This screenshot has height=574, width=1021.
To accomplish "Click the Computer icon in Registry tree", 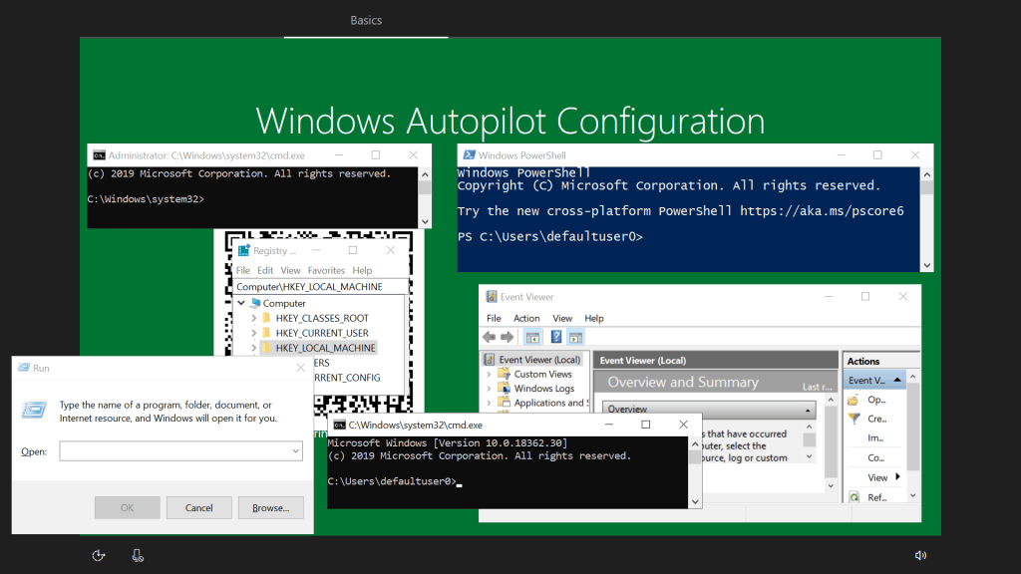I will (255, 303).
